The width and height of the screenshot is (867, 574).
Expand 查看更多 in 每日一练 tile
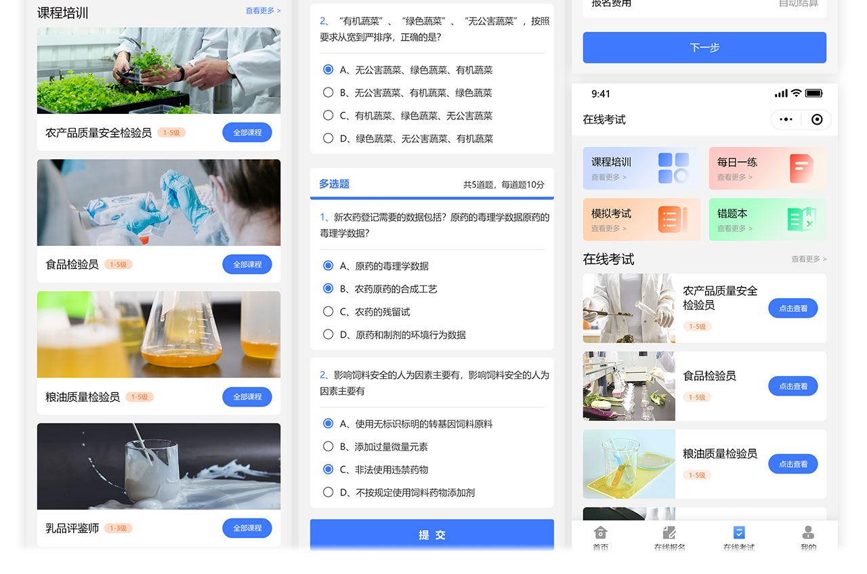[734, 178]
